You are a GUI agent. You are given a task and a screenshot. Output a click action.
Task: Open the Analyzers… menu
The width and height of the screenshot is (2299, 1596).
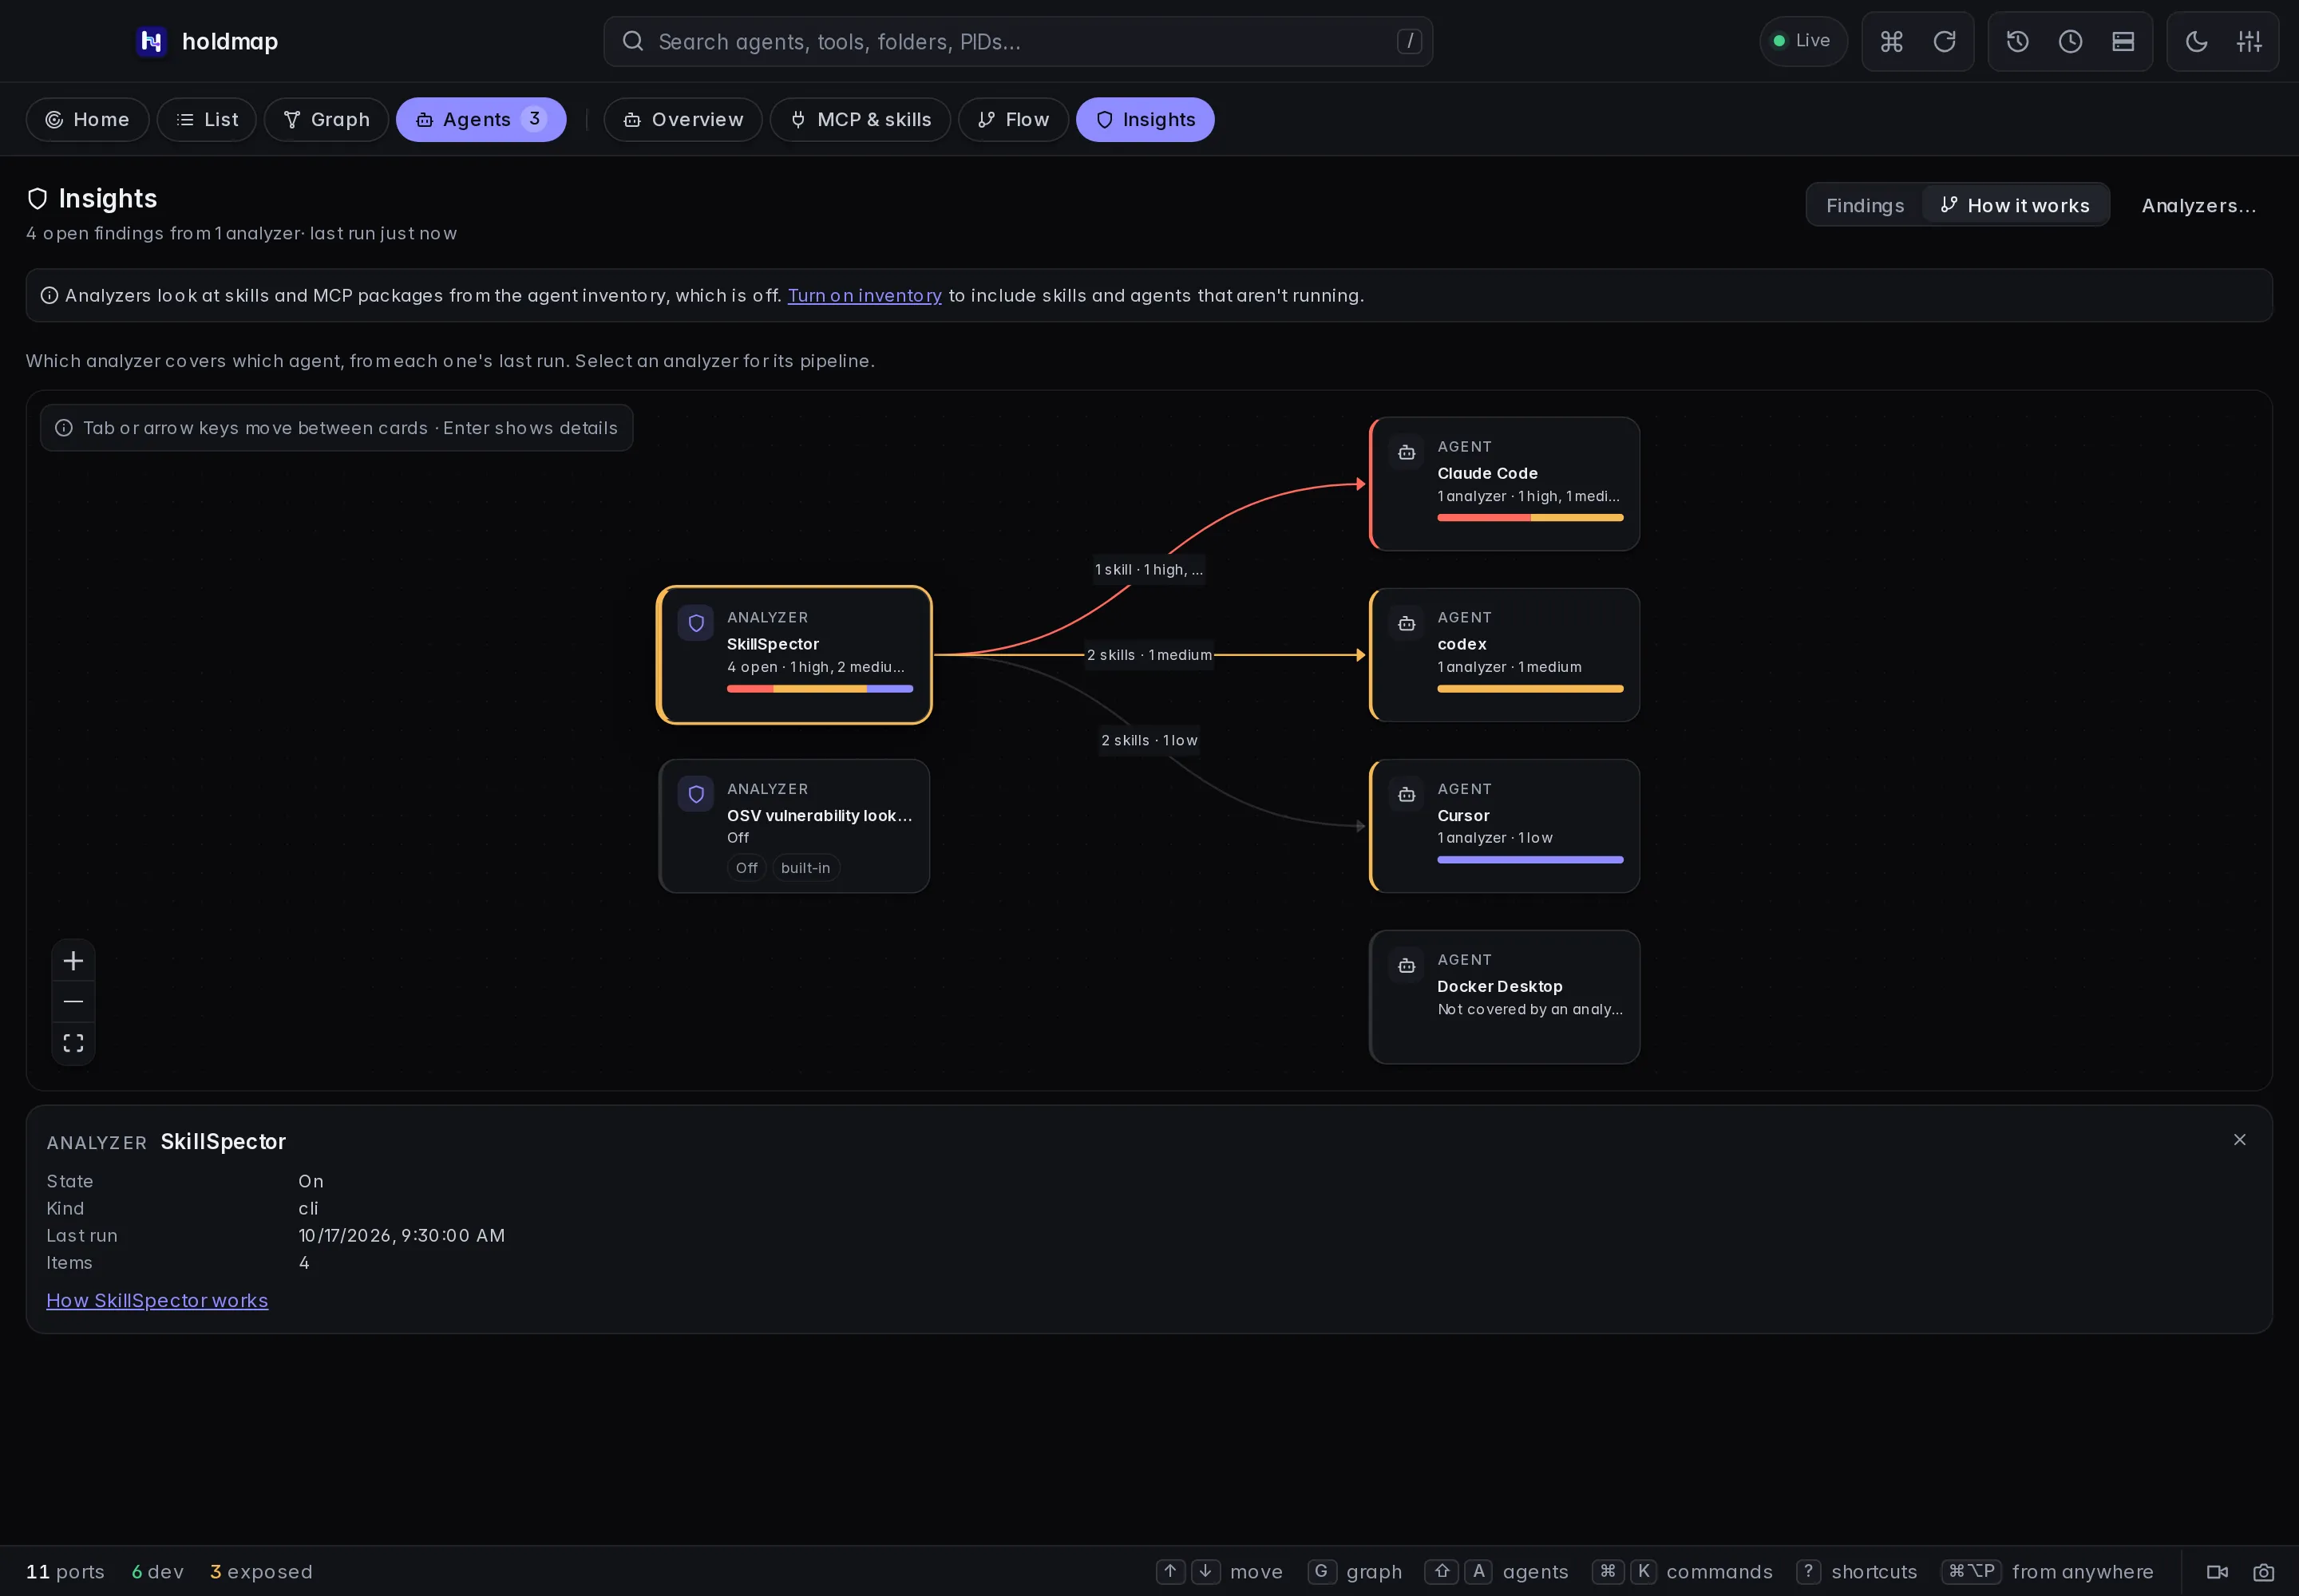pos(2198,205)
